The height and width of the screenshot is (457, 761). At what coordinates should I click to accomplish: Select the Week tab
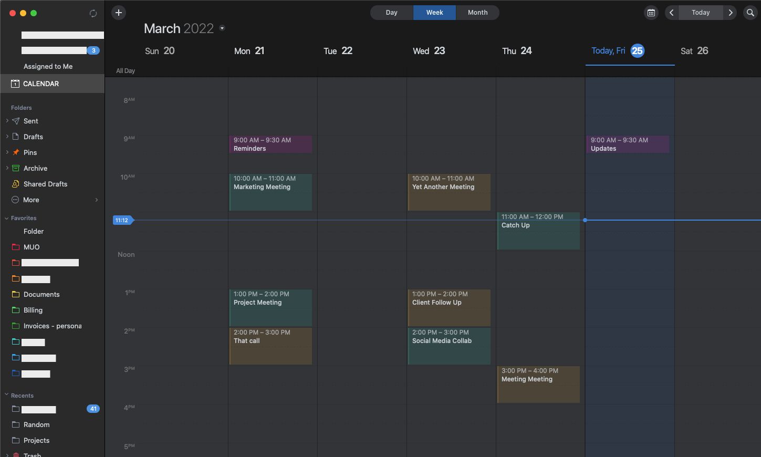tap(434, 12)
